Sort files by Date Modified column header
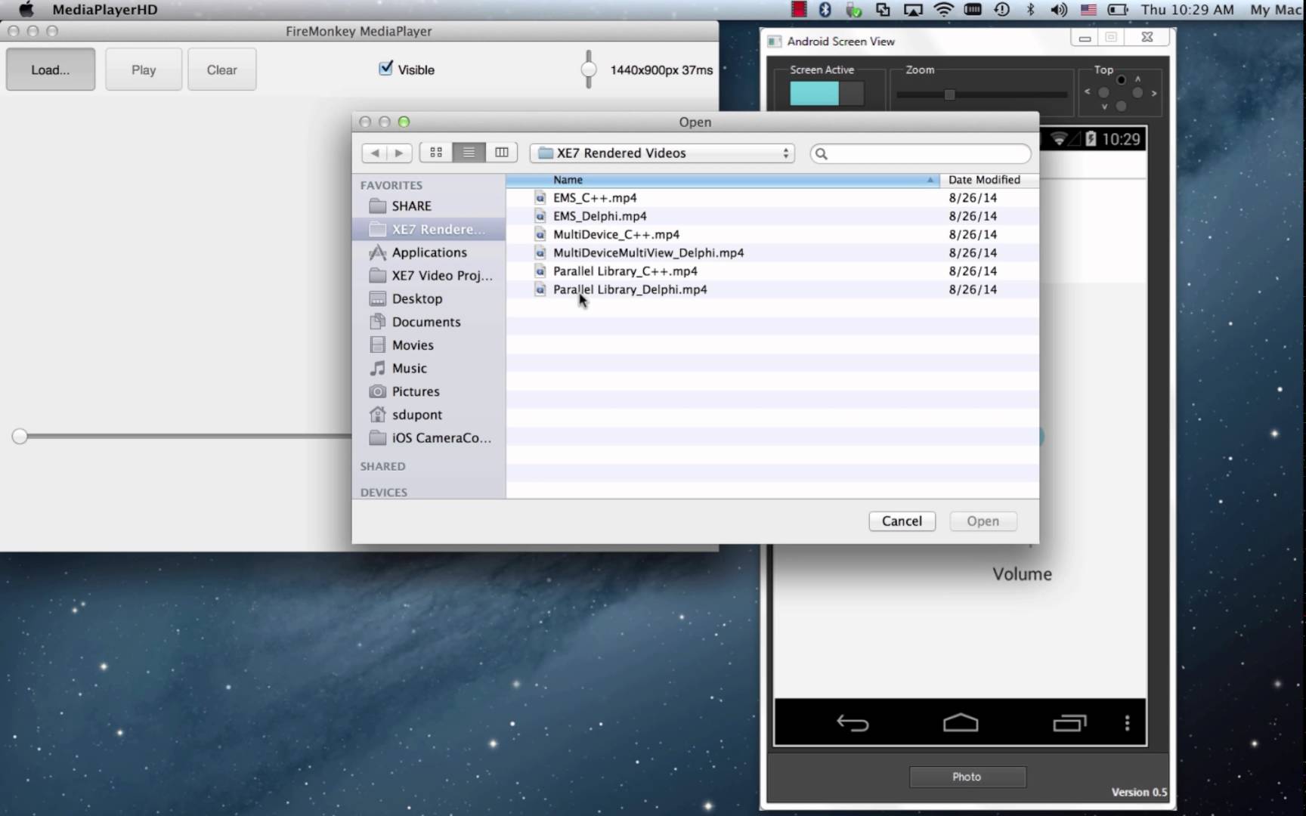The image size is (1306, 816). coord(989,180)
